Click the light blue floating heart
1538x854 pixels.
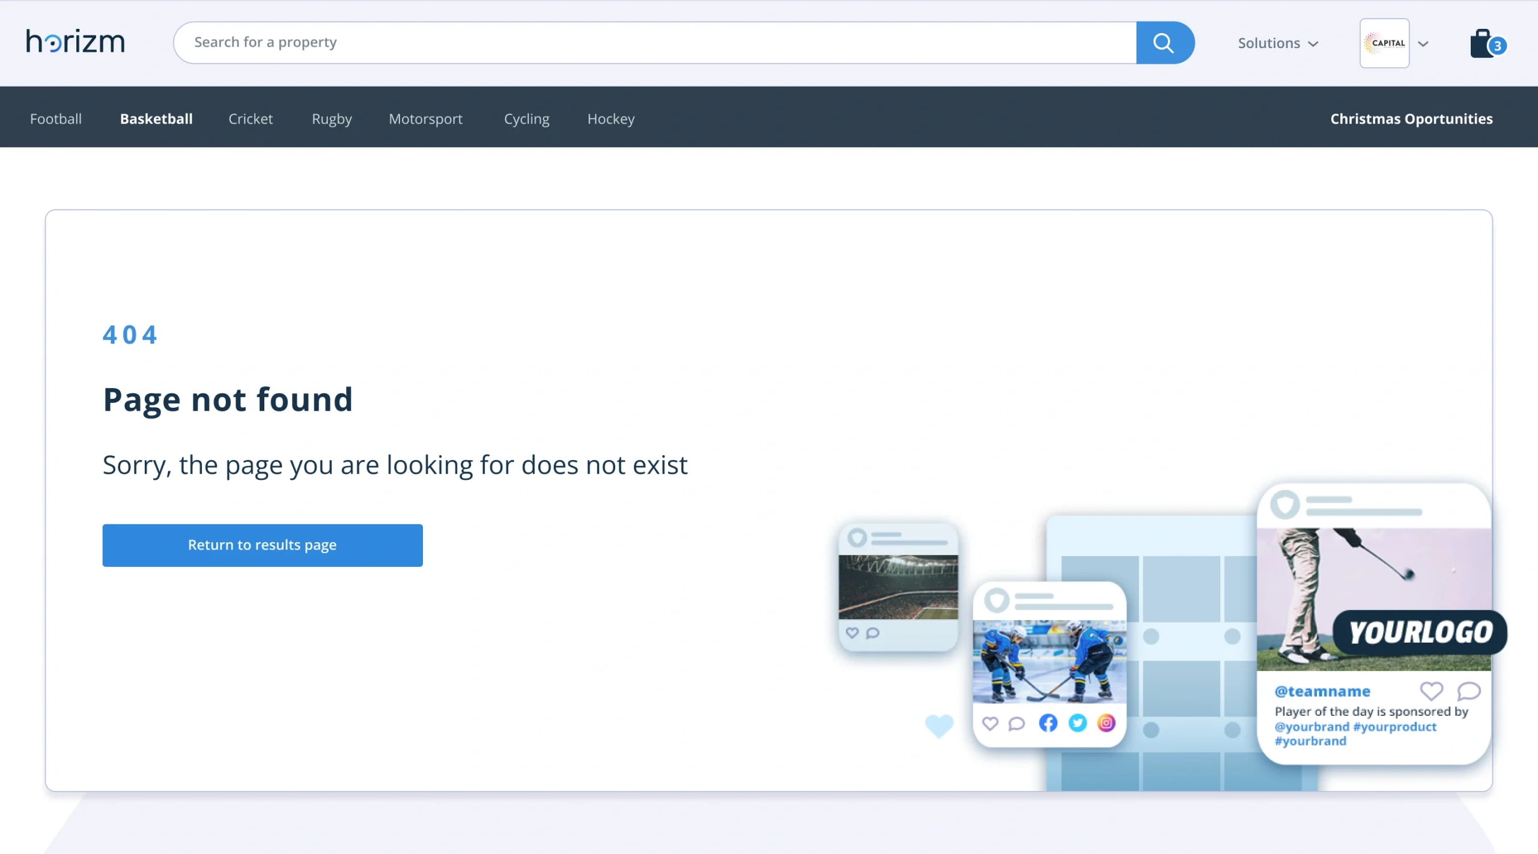[939, 725]
